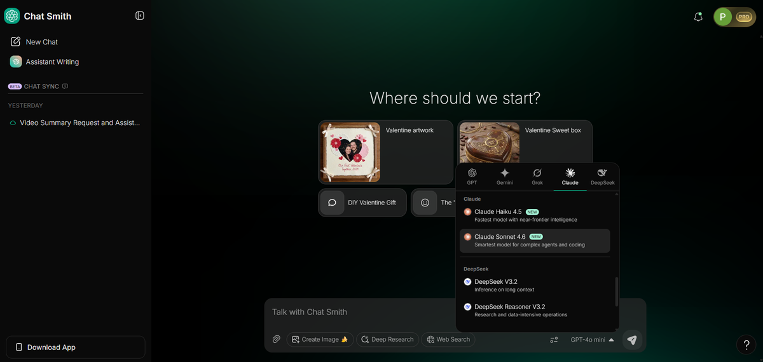Enable Web Search

coord(448,340)
